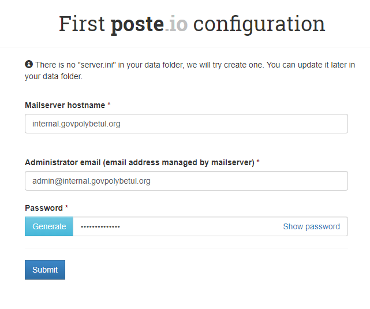Click the server.ini information notice text

coord(190,70)
